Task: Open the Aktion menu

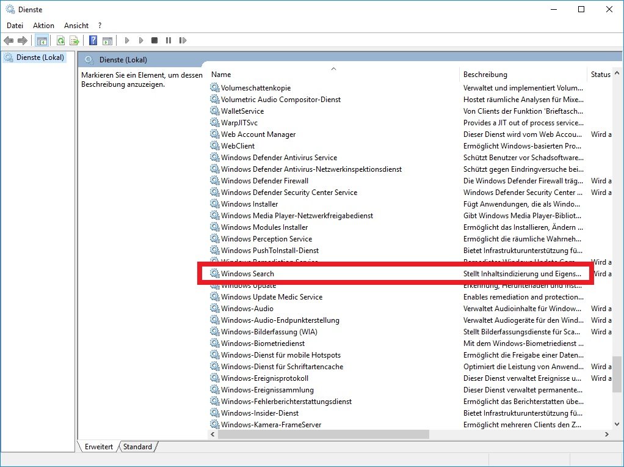Action: pos(43,26)
